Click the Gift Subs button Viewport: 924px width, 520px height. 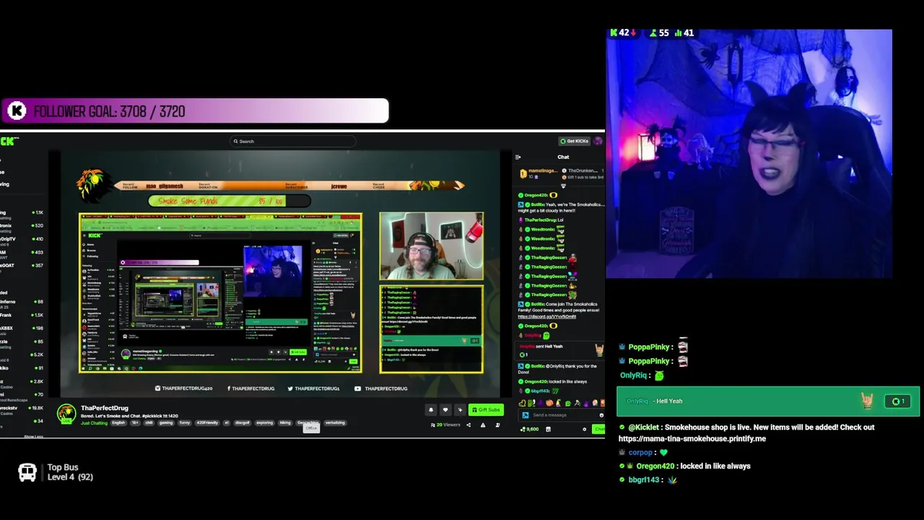(x=485, y=409)
